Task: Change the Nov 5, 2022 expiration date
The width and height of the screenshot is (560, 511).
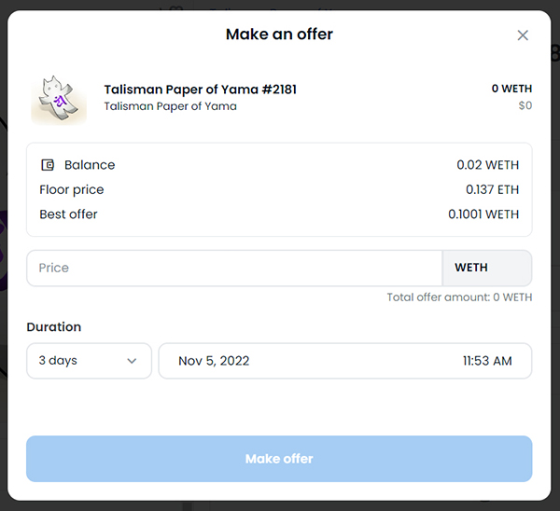Action: (214, 361)
